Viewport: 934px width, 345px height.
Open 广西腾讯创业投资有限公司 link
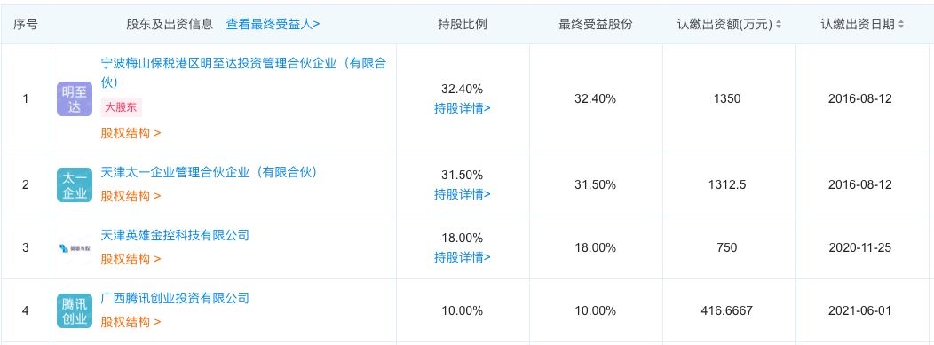coord(175,298)
